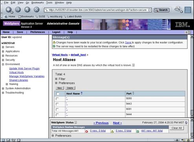Open the View menu
The height and width of the screenshot is (142, 194).
20,3
